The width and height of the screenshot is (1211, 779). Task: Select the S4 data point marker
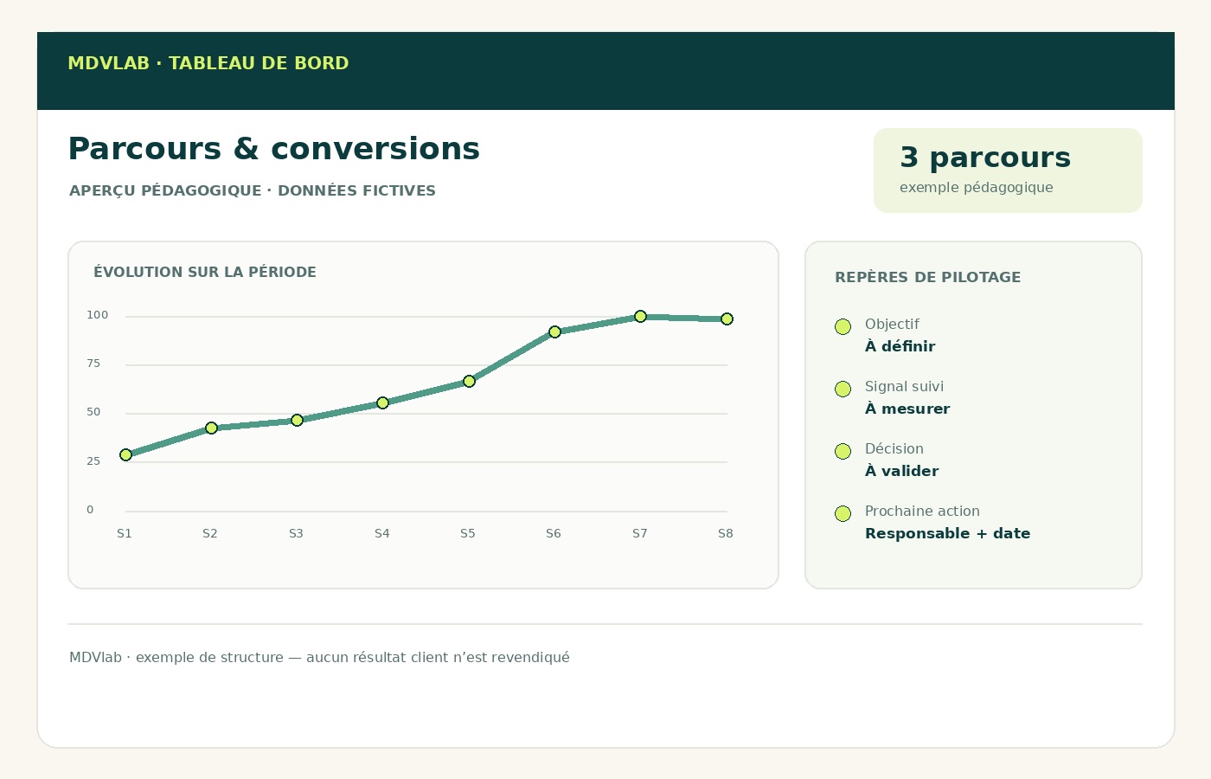pos(382,403)
